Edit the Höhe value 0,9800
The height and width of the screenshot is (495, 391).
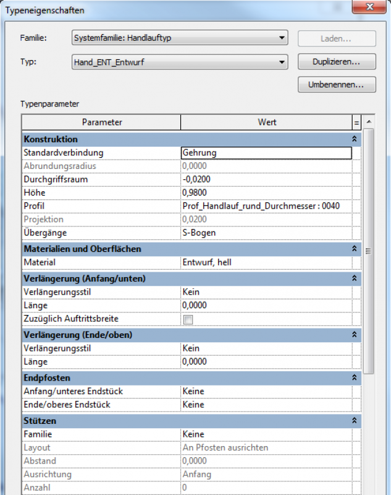[266, 193]
